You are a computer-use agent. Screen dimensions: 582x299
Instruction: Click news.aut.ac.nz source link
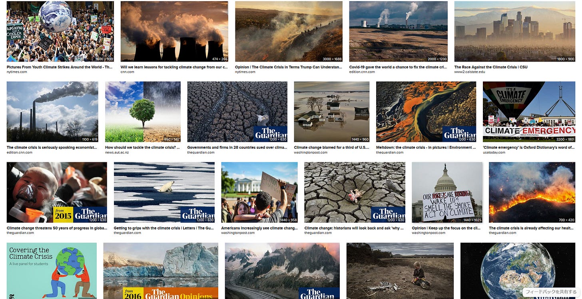117,152
